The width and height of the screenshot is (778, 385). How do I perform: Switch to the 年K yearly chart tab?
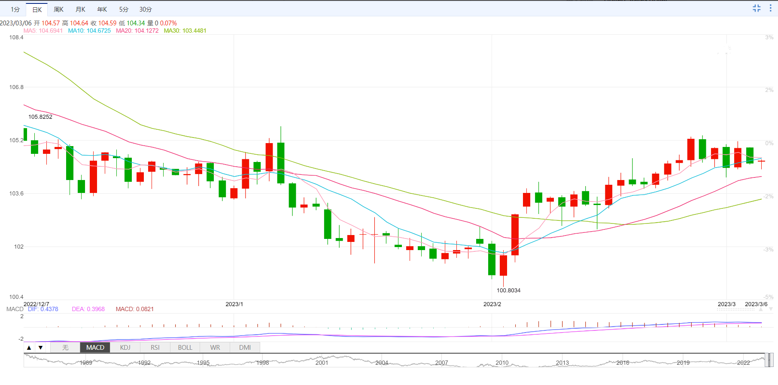click(x=102, y=9)
